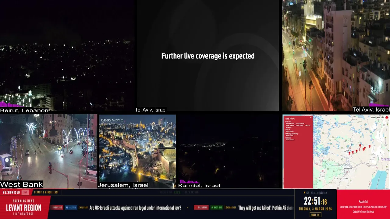Click the WEEK 10 badge

click(315, 215)
